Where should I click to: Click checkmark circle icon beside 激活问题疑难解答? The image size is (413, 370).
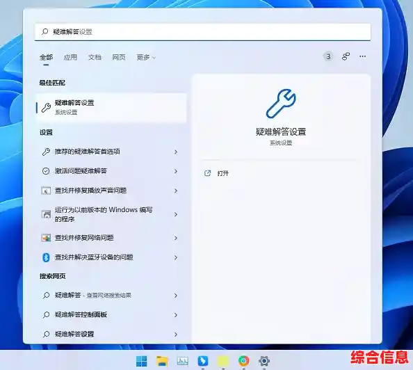point(46,171)
